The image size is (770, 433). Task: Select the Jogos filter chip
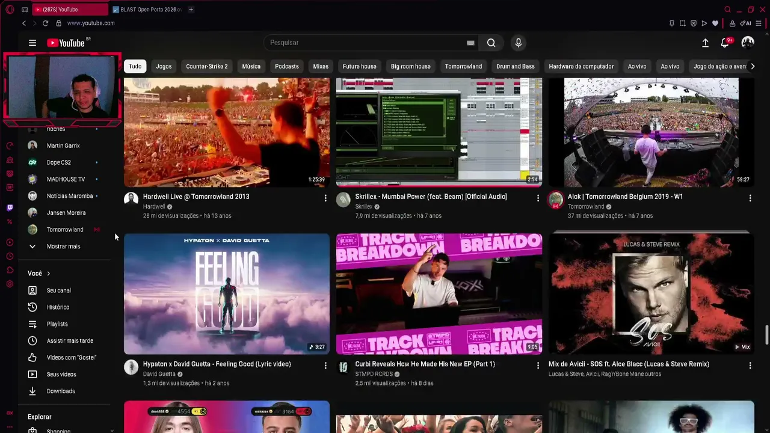(164, 67)
